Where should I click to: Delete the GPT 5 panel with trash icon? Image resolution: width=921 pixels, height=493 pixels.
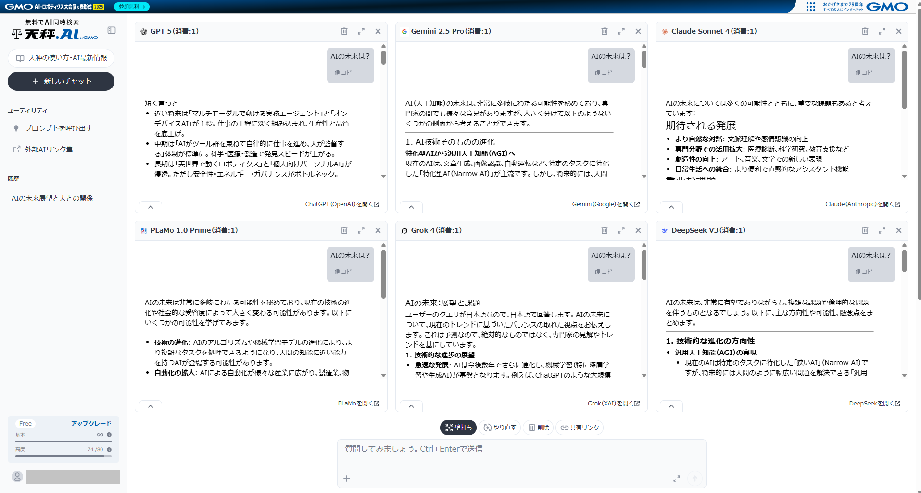tap(344, 31)
